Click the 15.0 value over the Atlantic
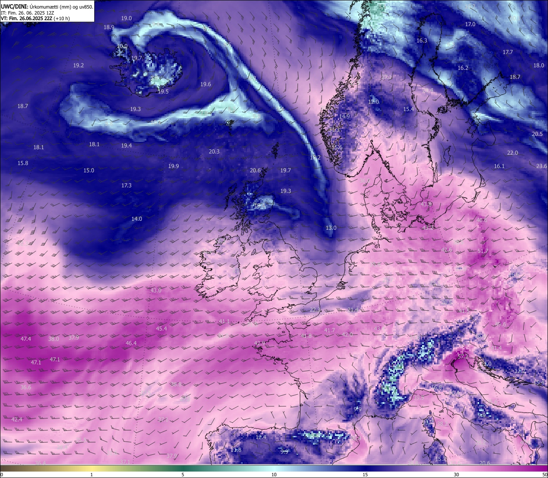Screen dimensions: 548x478 click(x=89, y=170)
